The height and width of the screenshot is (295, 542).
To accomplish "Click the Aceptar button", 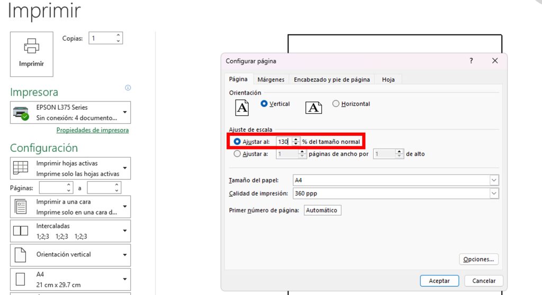I will pos(439,281).
